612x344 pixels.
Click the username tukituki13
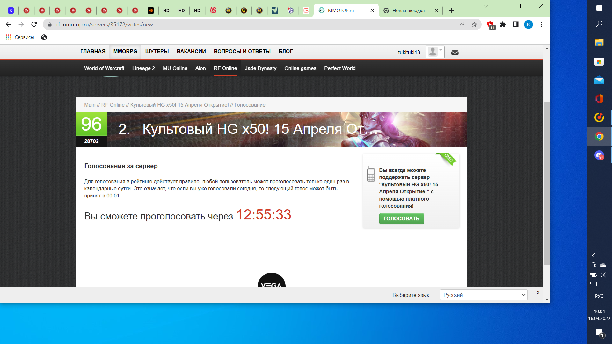(409, 52)
